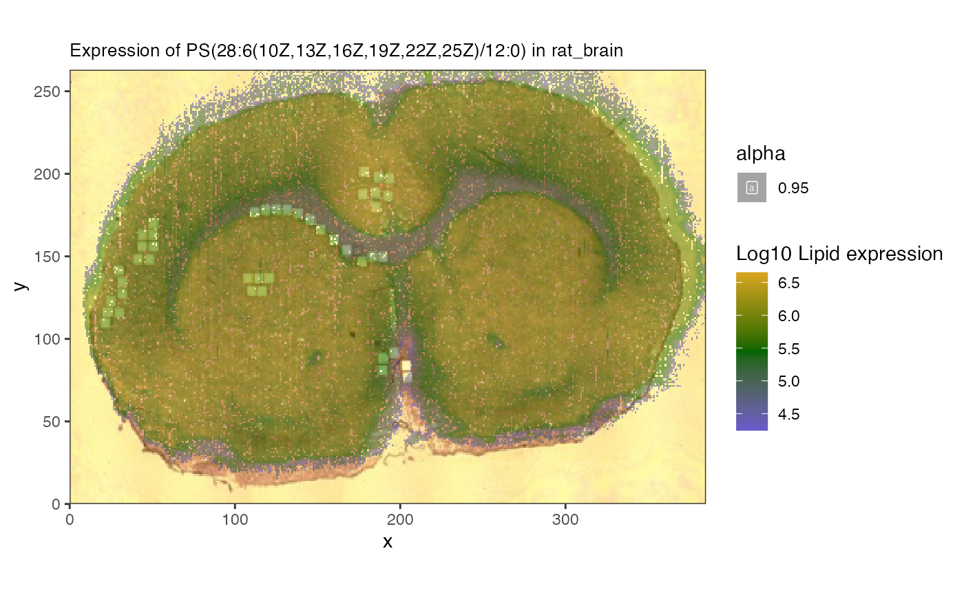The image size is (964, 595).
Task: Click the y-axis title 'y'
Action: (21, 286)
